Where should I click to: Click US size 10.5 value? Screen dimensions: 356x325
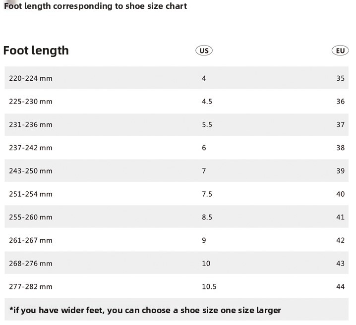tap(209, 287)
